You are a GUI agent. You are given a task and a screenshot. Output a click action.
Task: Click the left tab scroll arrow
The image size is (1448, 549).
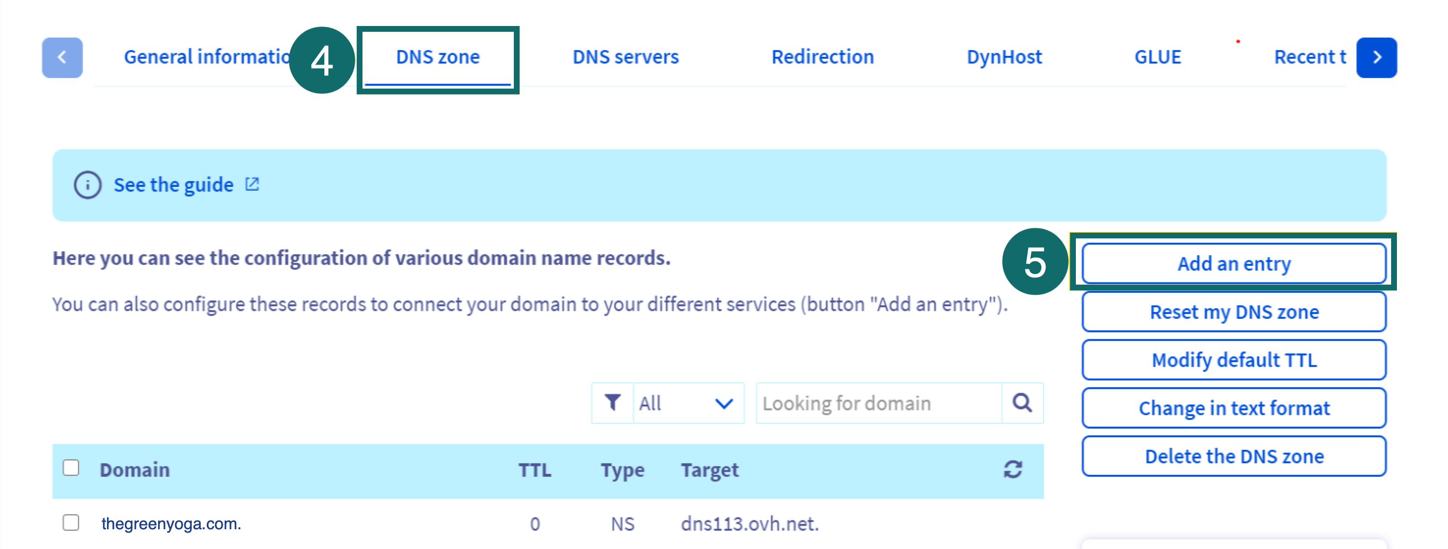62,58
